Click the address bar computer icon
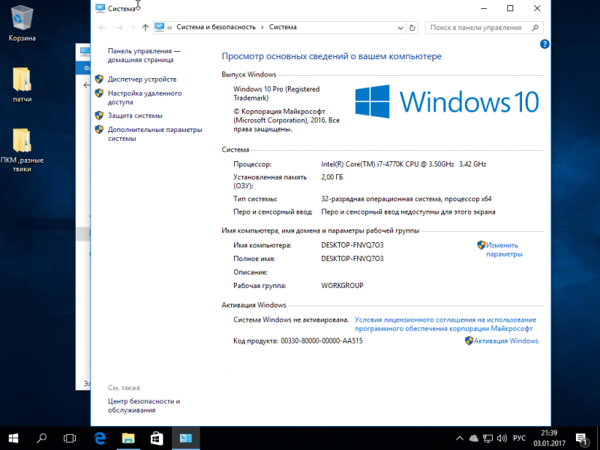 tap(160, 27)
